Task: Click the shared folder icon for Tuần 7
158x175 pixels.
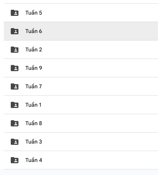Action: [x=15, y=86]
